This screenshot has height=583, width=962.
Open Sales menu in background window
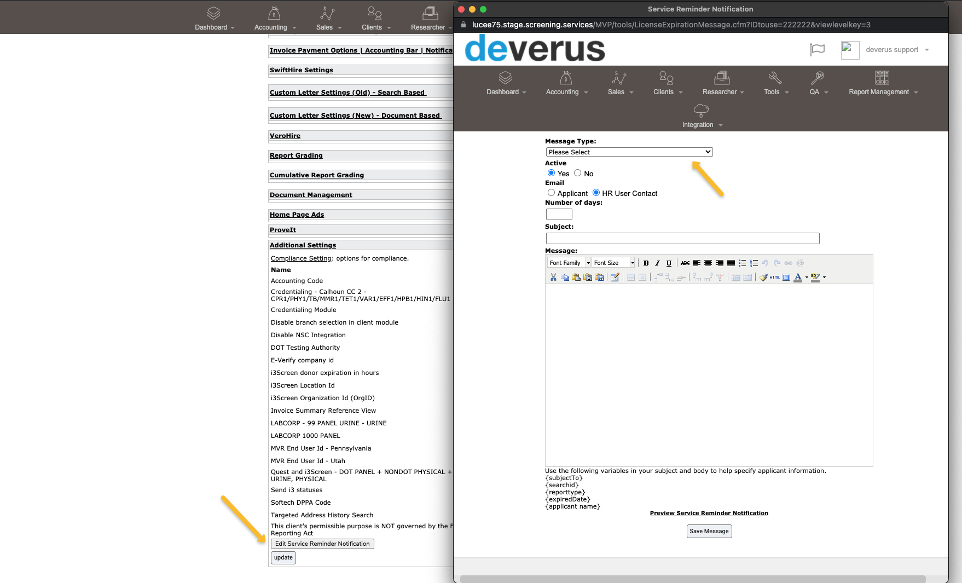click(329, 27)
